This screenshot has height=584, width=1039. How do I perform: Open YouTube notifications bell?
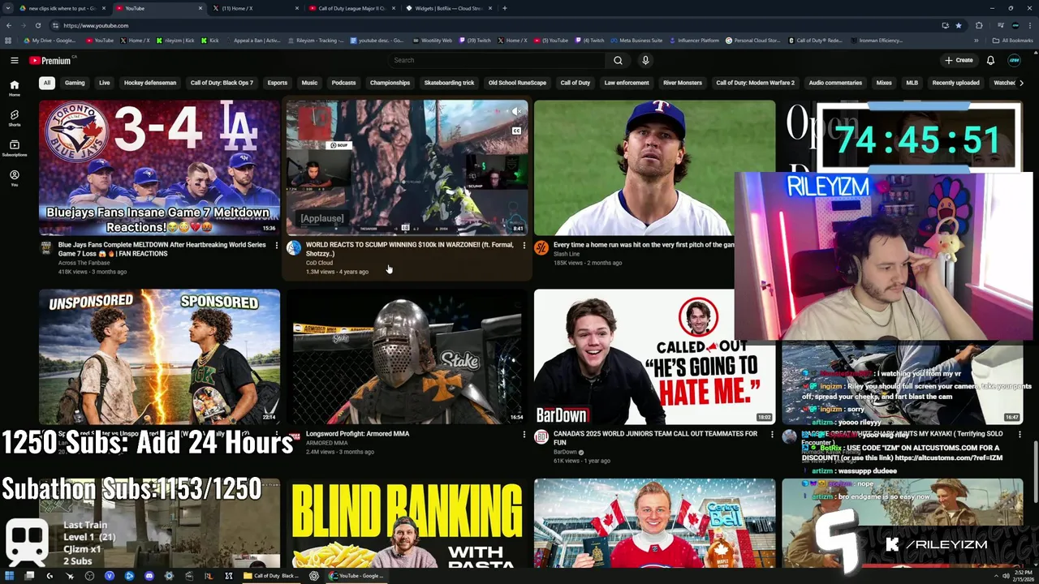pyautogui.click(x=990, y=60)
